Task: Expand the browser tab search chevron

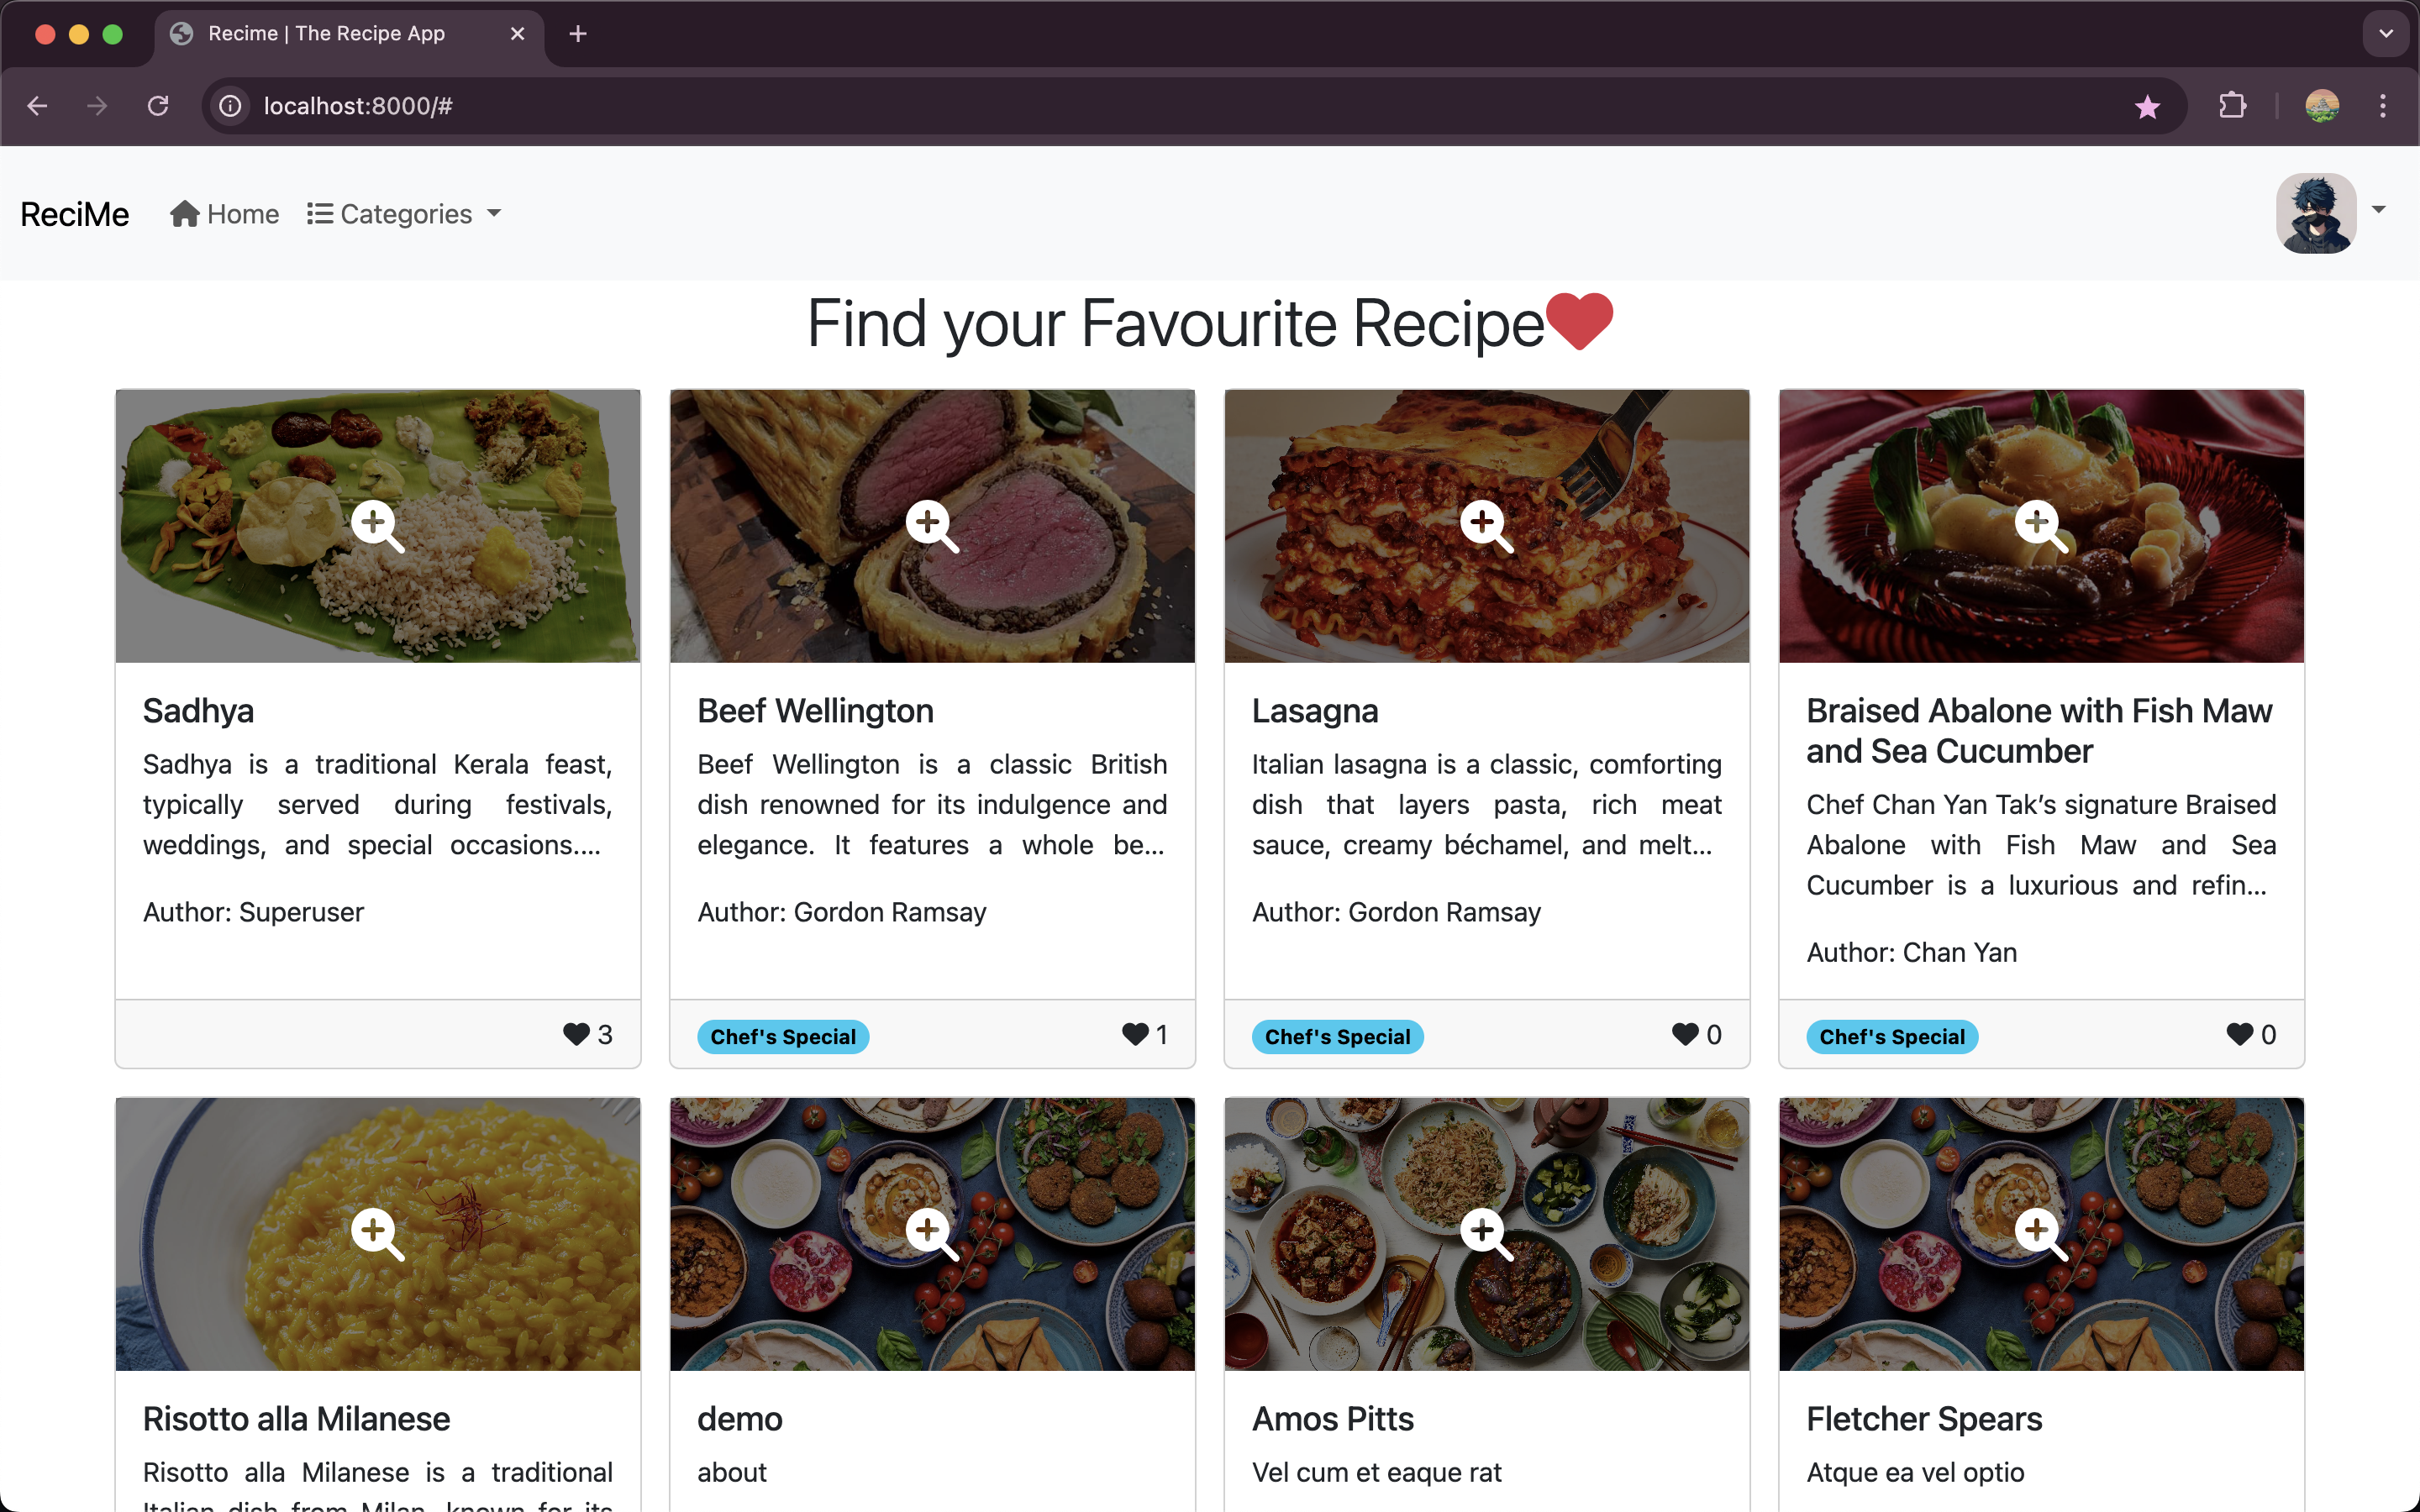Action: [2386, 33]
